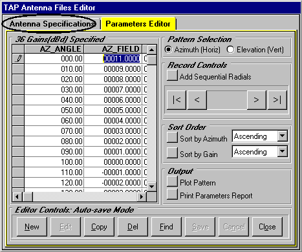Open the Sort by Azimuth order dropdown

click(x=283, y=136)
